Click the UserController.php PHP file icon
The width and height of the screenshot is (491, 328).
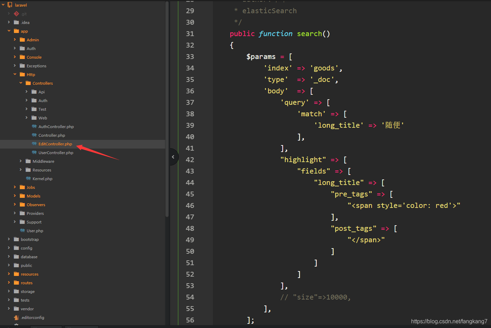[x=34, y=152]
